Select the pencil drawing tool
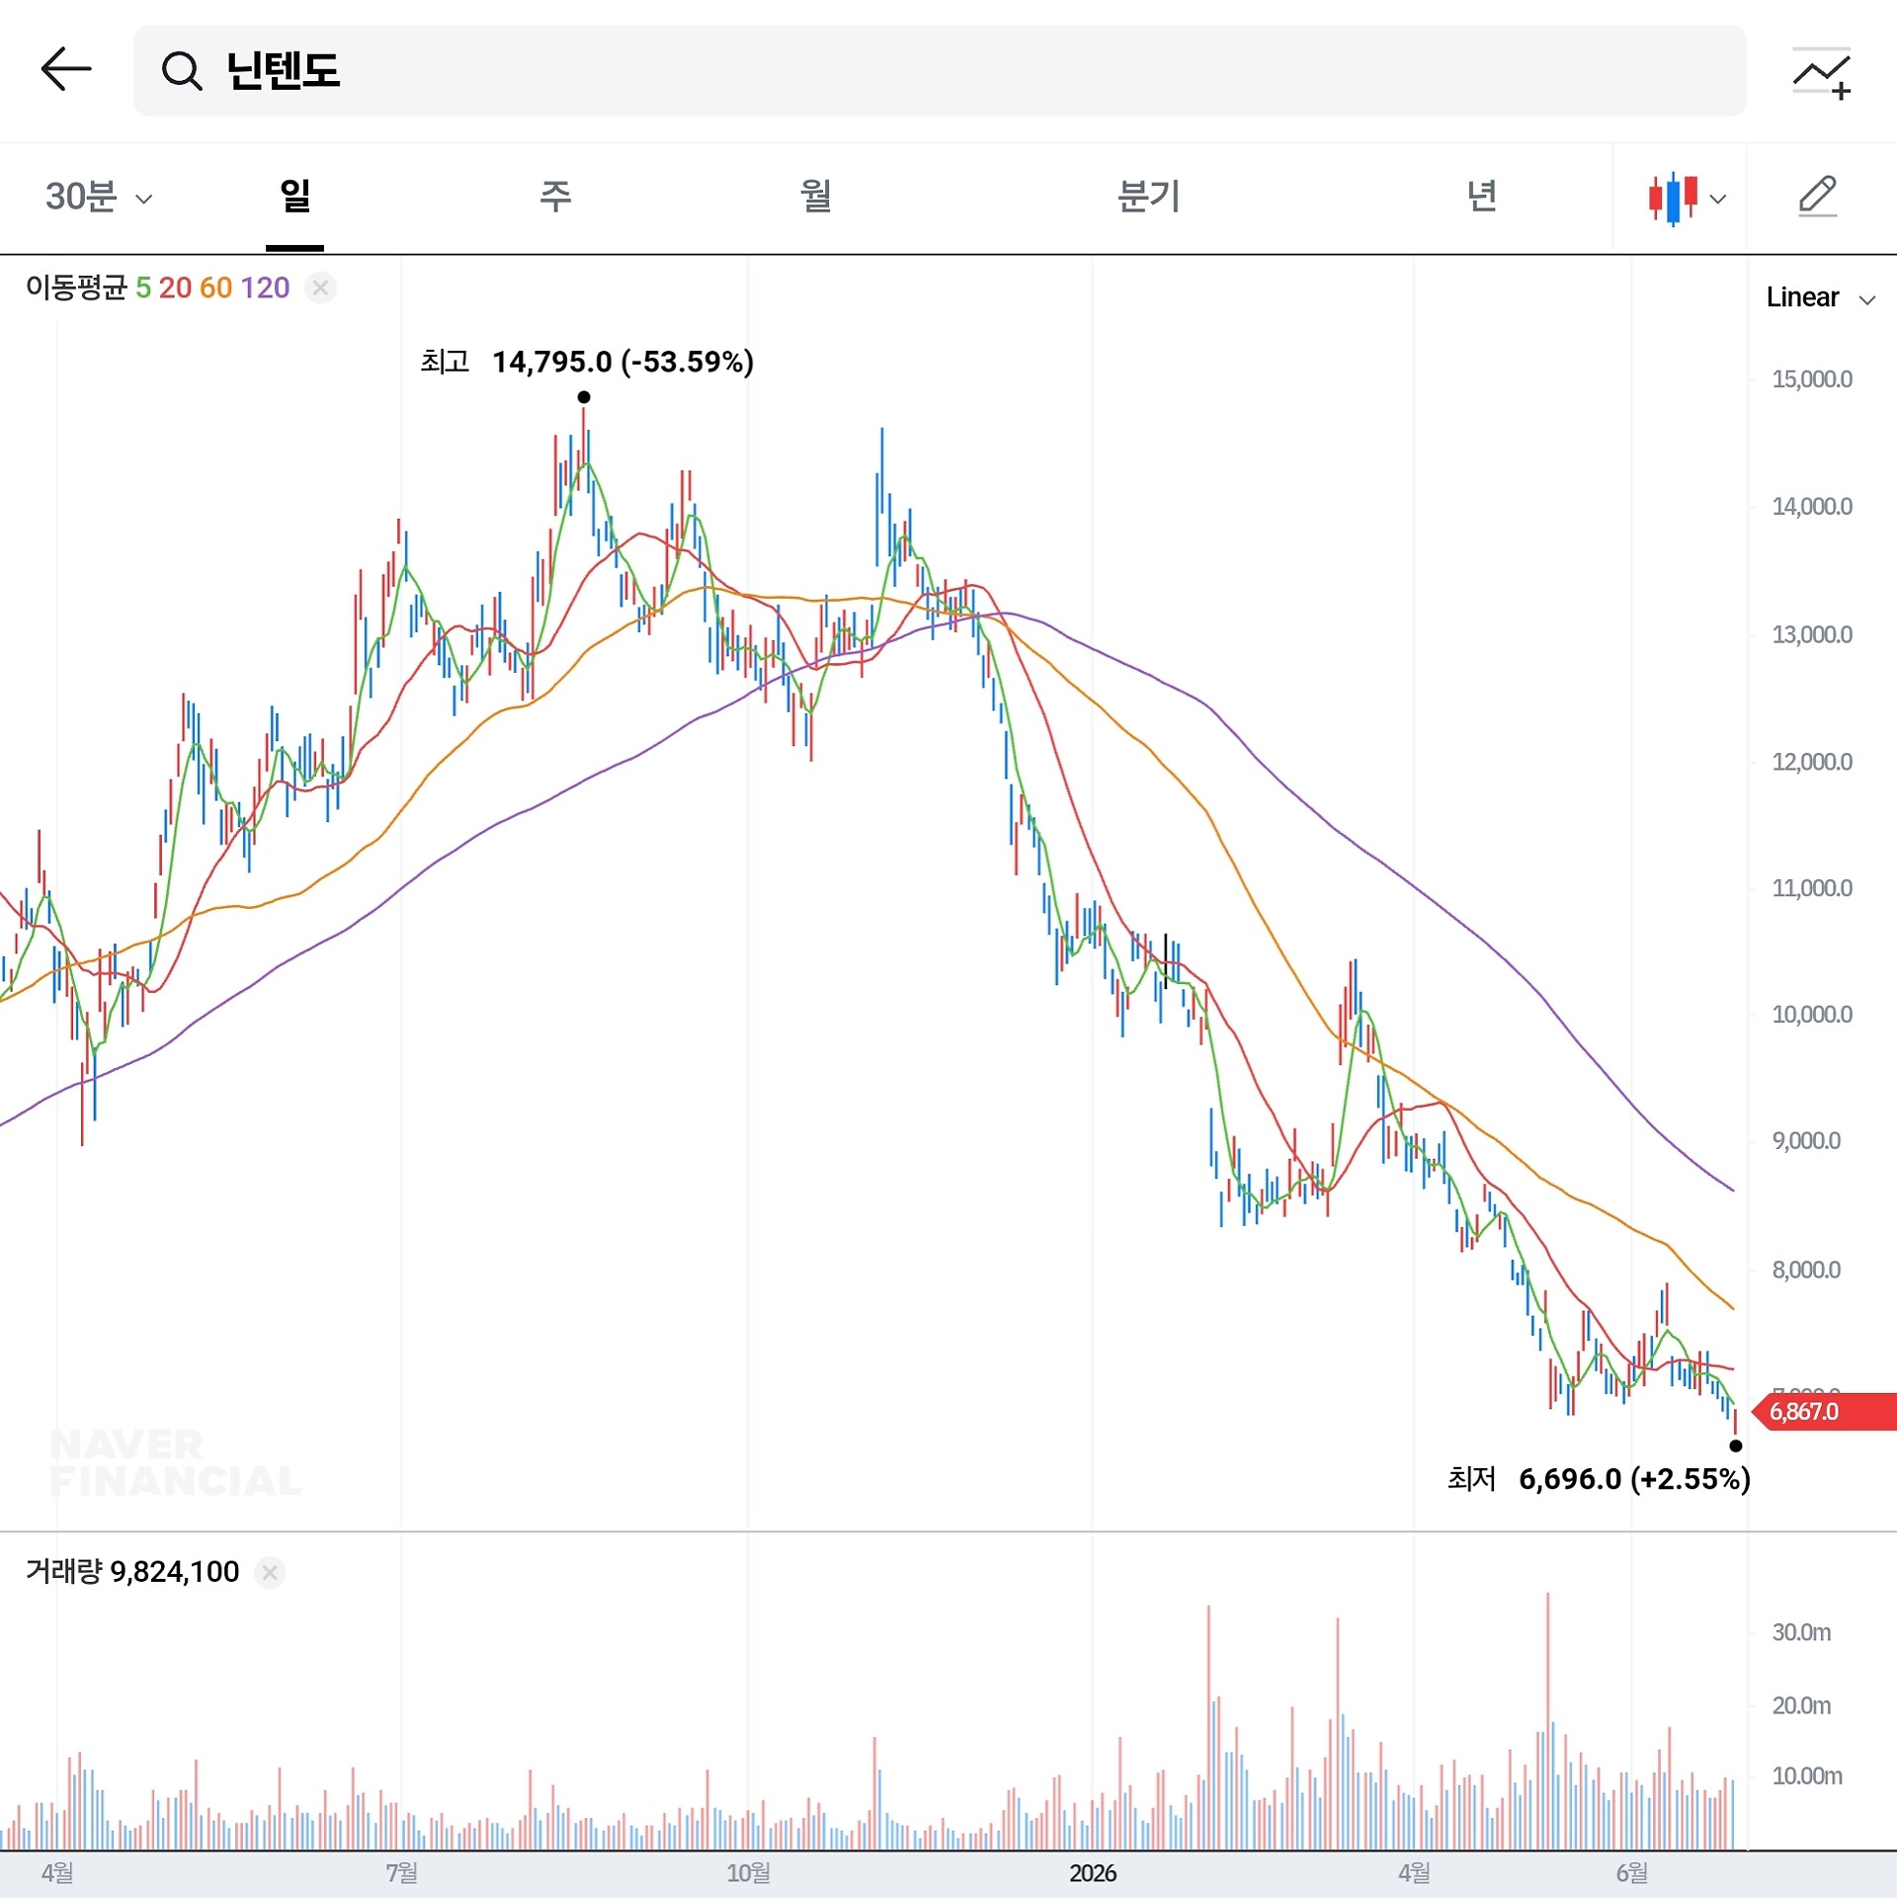Image resolution: width=1897 pixels, height=1898 pixels. [x=1817, y=196]
